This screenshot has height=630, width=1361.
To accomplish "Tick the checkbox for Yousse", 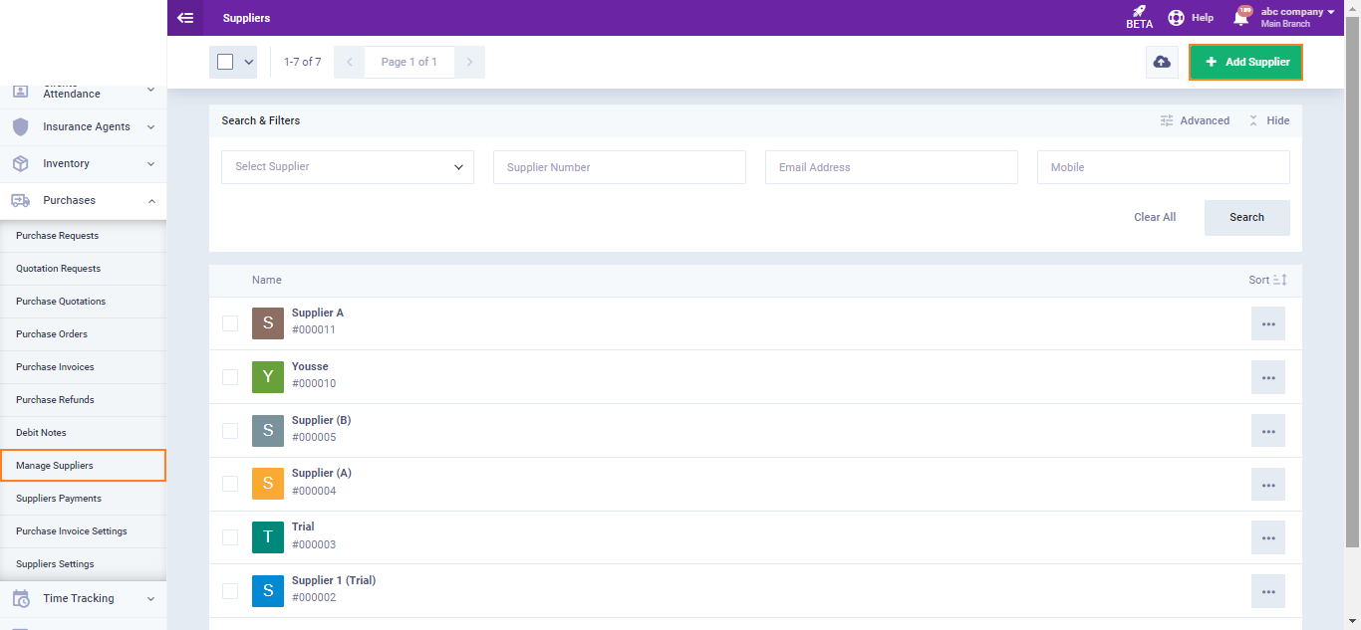I will click(230, 377).
